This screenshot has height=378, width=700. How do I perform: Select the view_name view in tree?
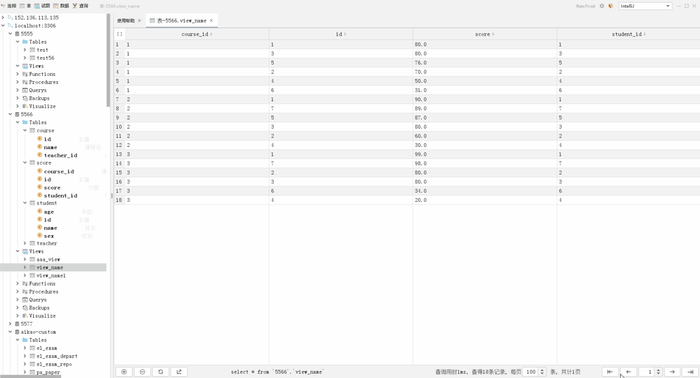coord(50,268)
